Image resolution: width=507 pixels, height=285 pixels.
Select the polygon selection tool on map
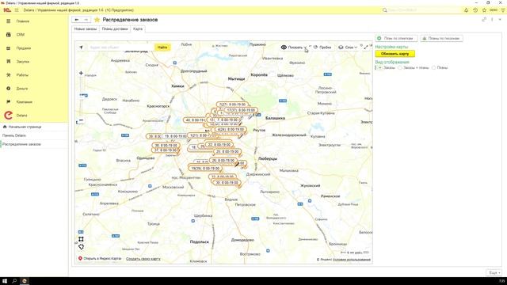[x=81, y=247]
